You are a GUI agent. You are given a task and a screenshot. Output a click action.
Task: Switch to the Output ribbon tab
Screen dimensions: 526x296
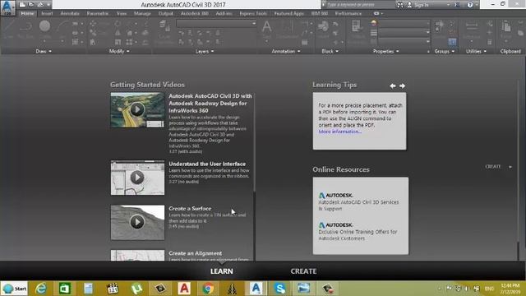[x=165, y=13]
